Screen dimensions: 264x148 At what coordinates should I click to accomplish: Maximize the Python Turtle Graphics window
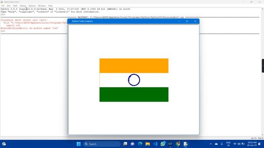(187, 21)
